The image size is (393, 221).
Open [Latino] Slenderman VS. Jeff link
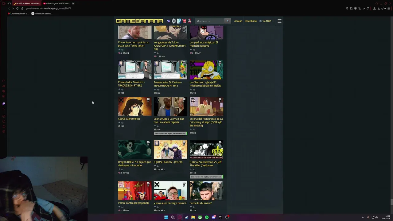(205, 164)
